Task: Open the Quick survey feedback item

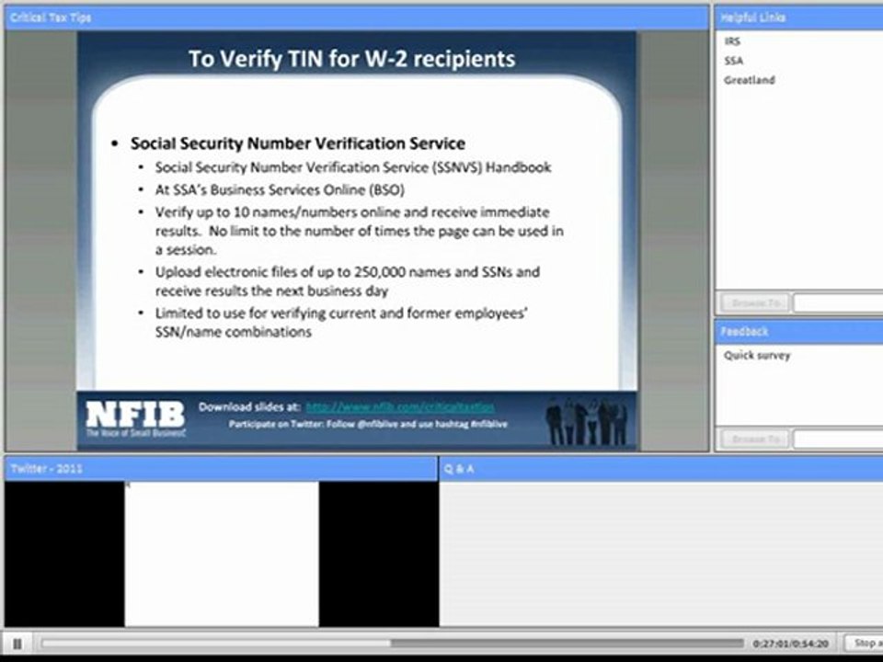Action: (757, 355)
